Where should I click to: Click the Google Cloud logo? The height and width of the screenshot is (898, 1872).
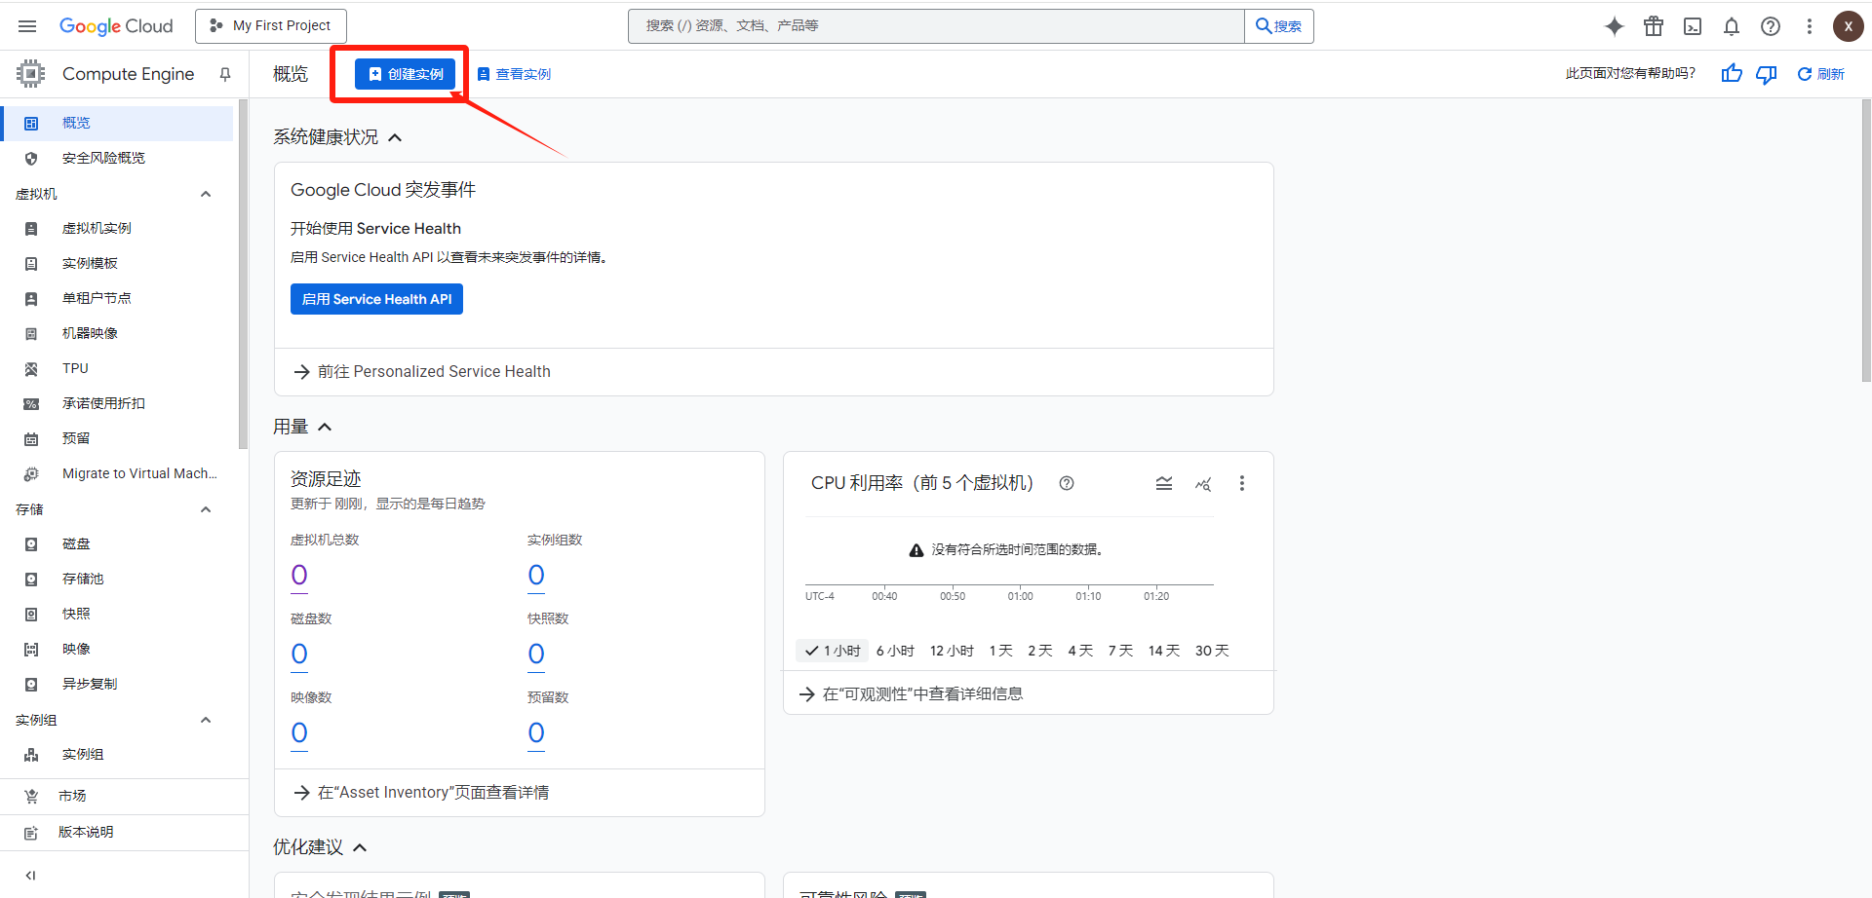[116, 26]
